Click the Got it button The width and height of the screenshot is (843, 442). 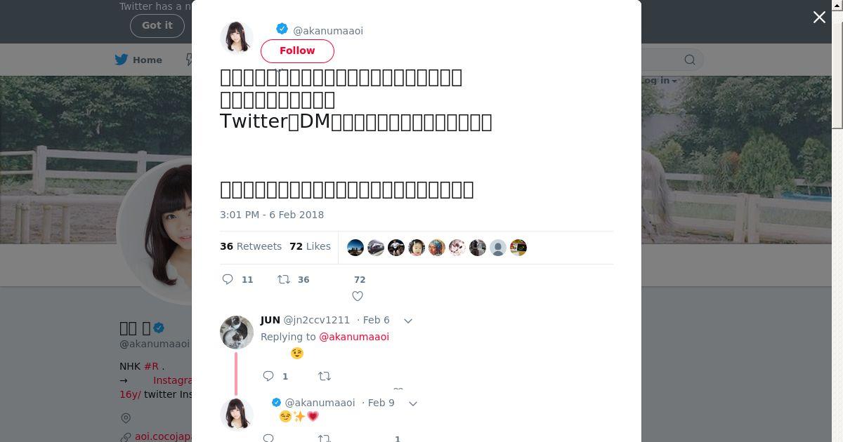pos(157,25)
